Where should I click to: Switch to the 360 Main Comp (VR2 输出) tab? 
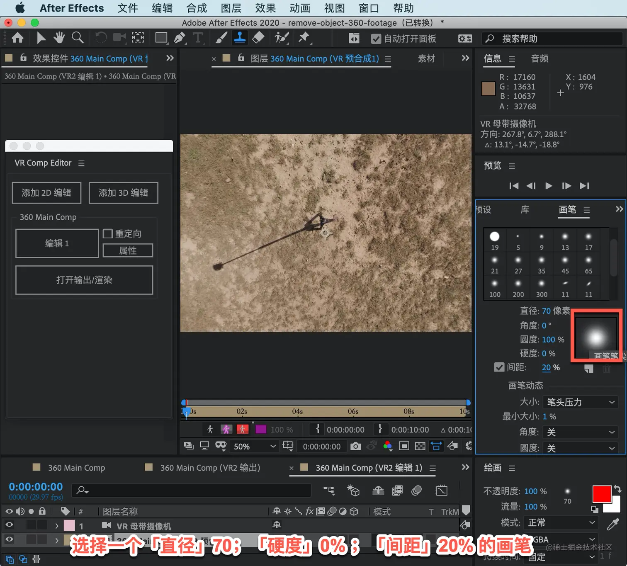point(210,468)
